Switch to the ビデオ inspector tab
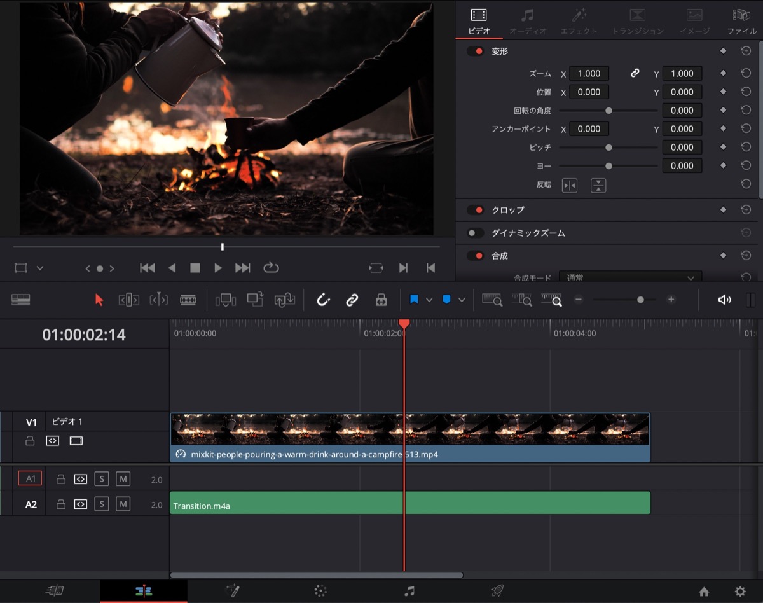Screen dimensions: 763x603 pos(479,21)
